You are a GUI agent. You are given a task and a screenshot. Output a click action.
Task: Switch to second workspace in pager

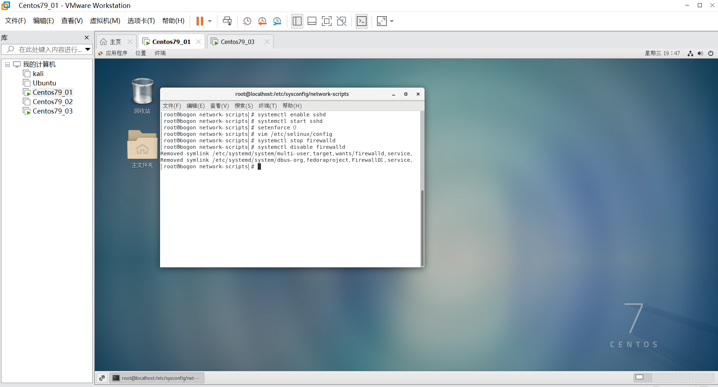(663, 378)
